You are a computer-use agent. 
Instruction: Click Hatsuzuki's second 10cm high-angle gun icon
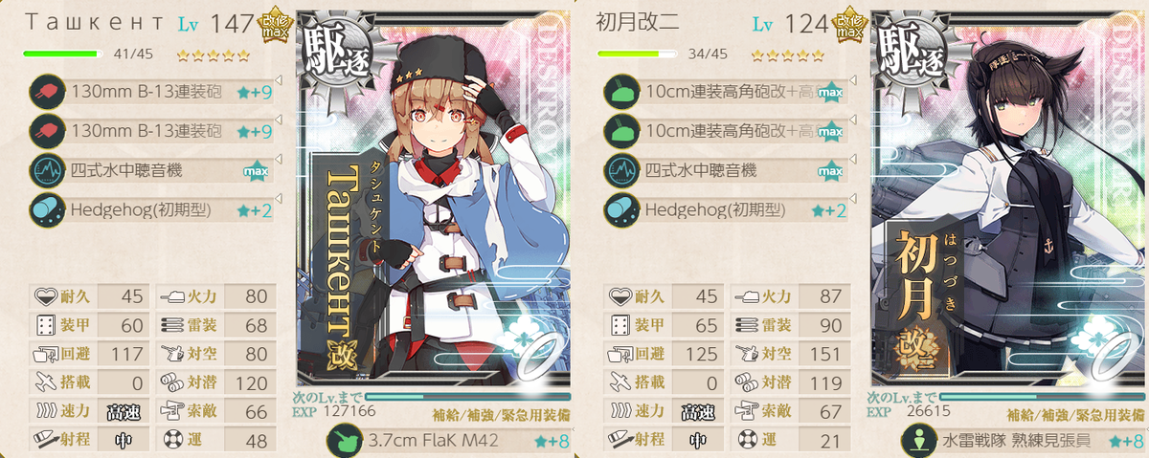click(620, 131)
